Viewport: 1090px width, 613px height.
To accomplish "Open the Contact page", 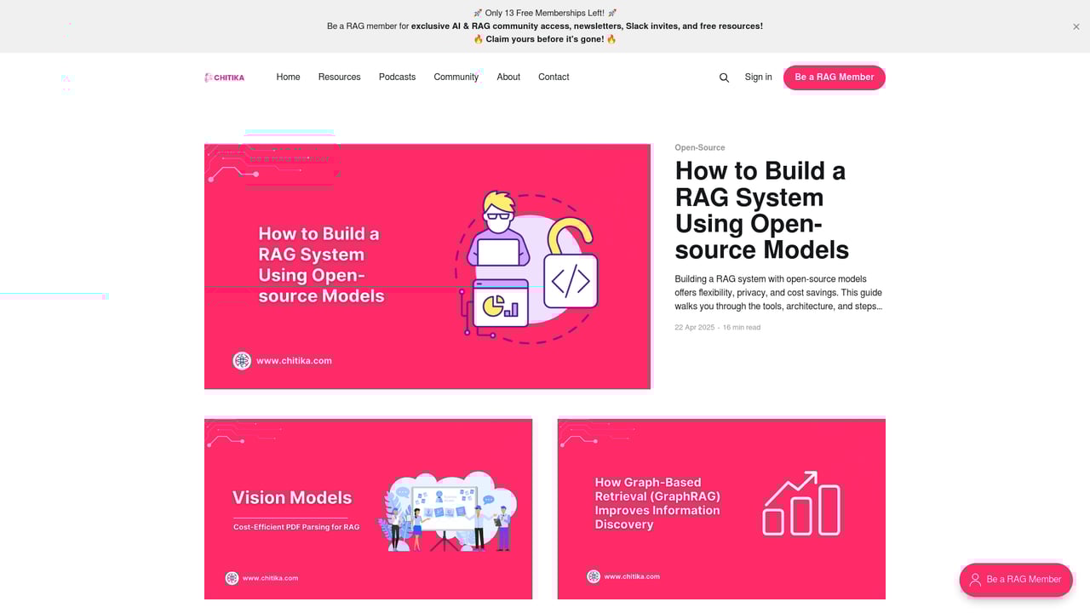I will pyautogui.click(x=554, y=77).
